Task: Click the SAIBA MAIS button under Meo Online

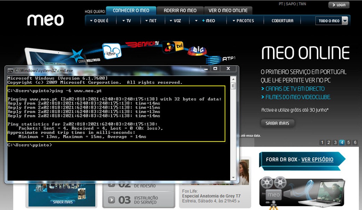Action: [x=277, y=123]
